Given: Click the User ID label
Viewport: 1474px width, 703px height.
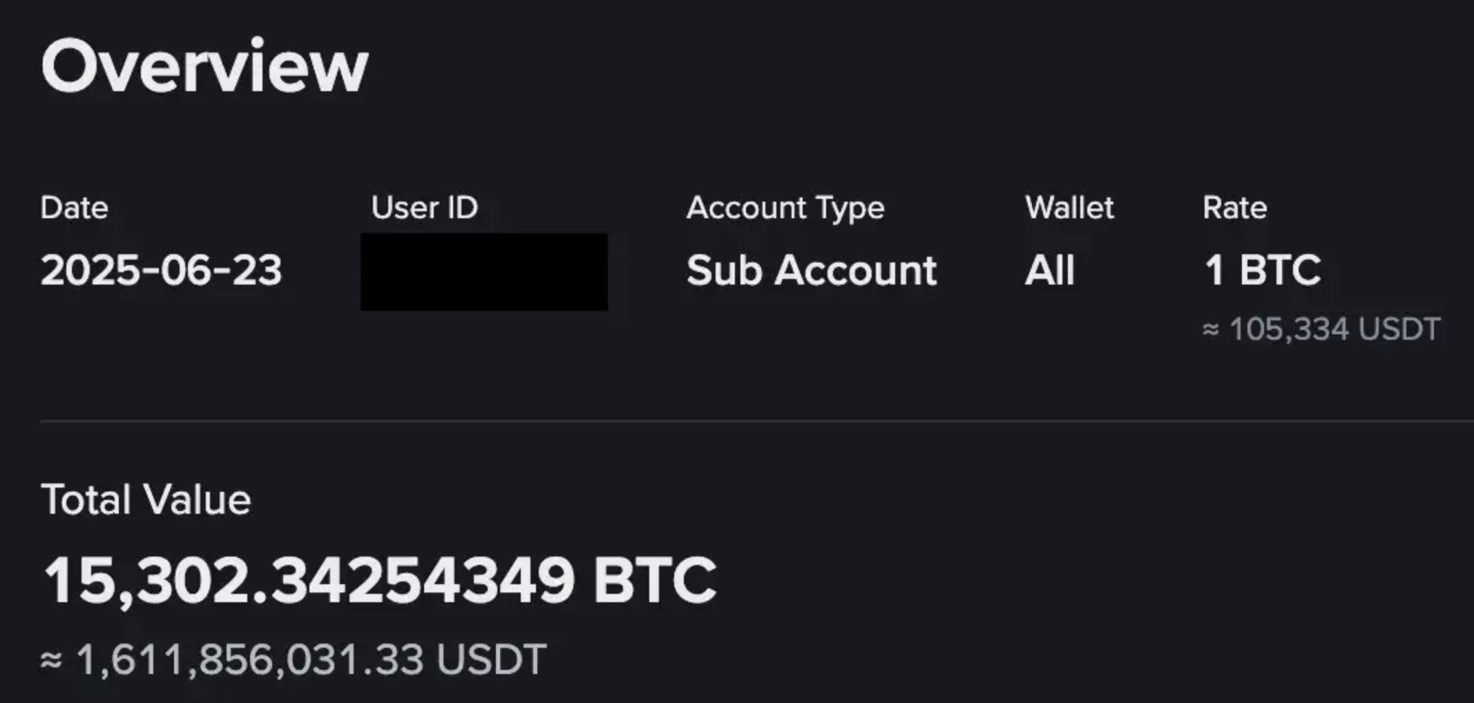Looking at the screenshot, I should pyautogui.click(x=424, y=208).
